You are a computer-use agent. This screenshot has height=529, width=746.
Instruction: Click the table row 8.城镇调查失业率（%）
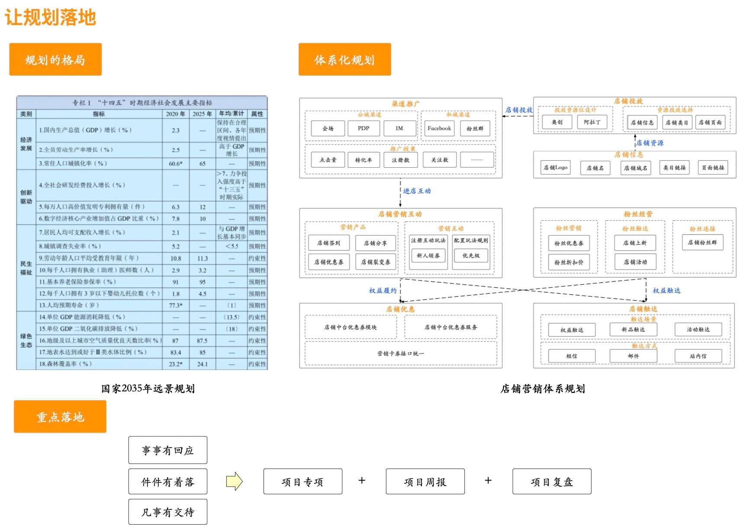pos(151,246)
